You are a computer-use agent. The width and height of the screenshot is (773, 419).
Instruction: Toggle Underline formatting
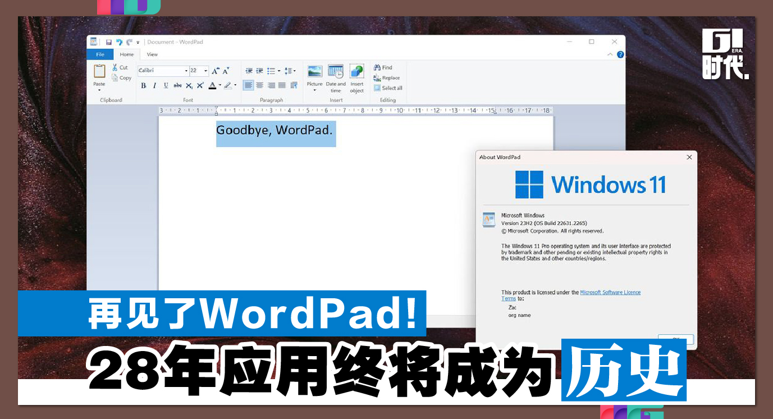pos(166,85)
